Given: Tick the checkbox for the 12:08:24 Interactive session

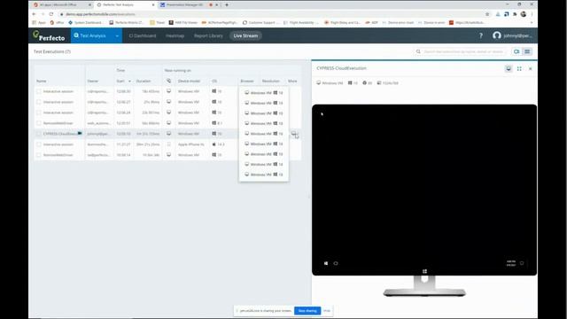Looking at the screenshot, I should (x=39, y=113).
